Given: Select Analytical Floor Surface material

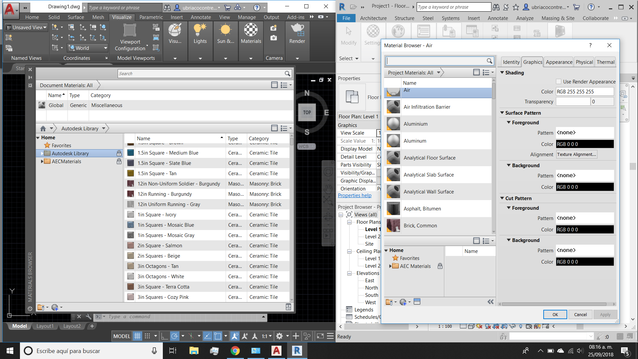Looking at the screenshot, I should click(x=438, y=158).
